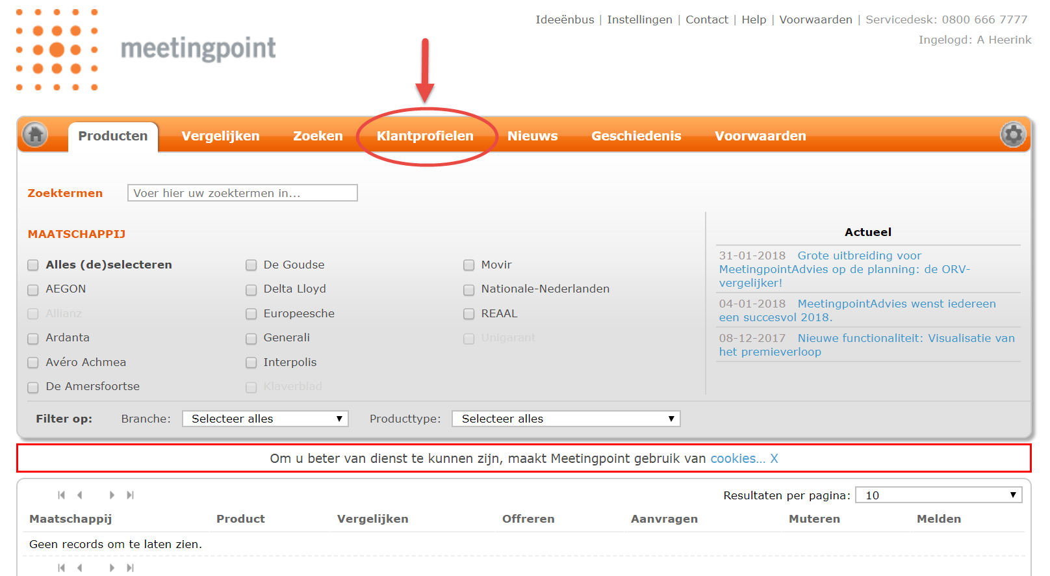The height and width of the screenshot is (576, 1050).
Task: Check the Nationale-Nederlanden checkbox
Action: (x=468, y=290)
